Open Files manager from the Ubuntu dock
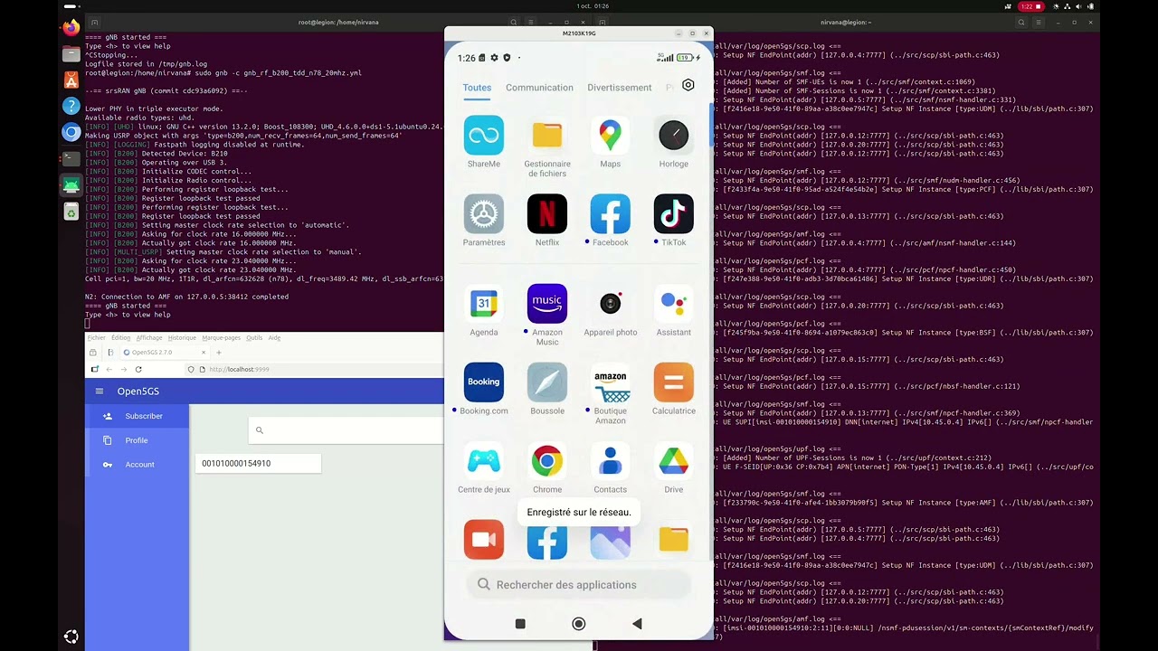This screenshot has width=1158, height=651. click(x=71, y=54)
